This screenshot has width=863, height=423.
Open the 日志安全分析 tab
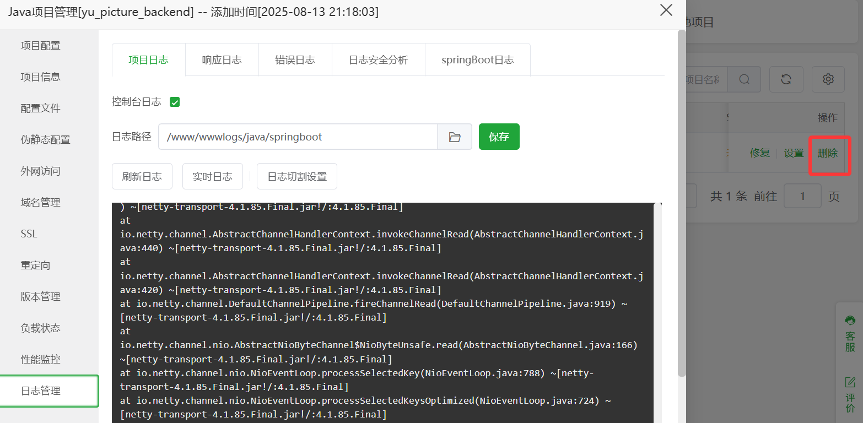[379, 60]
